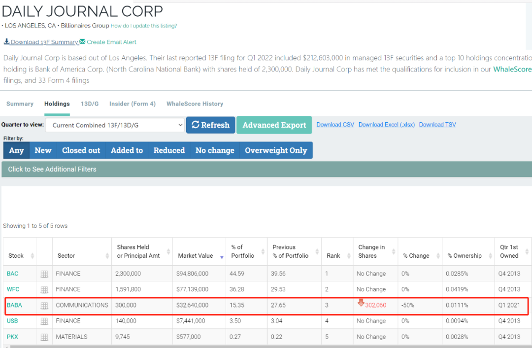Open the WhaleScore link in description
The height and width of the screenshot is (348, 532).
pos(512,70)
